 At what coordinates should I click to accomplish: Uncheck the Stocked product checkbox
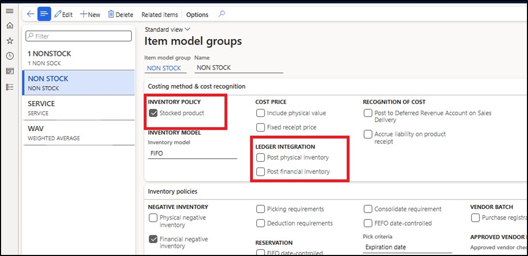[154, 113]
